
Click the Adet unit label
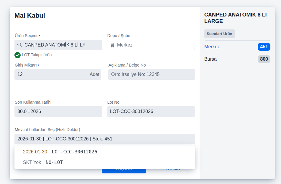(x=94, y=74)
